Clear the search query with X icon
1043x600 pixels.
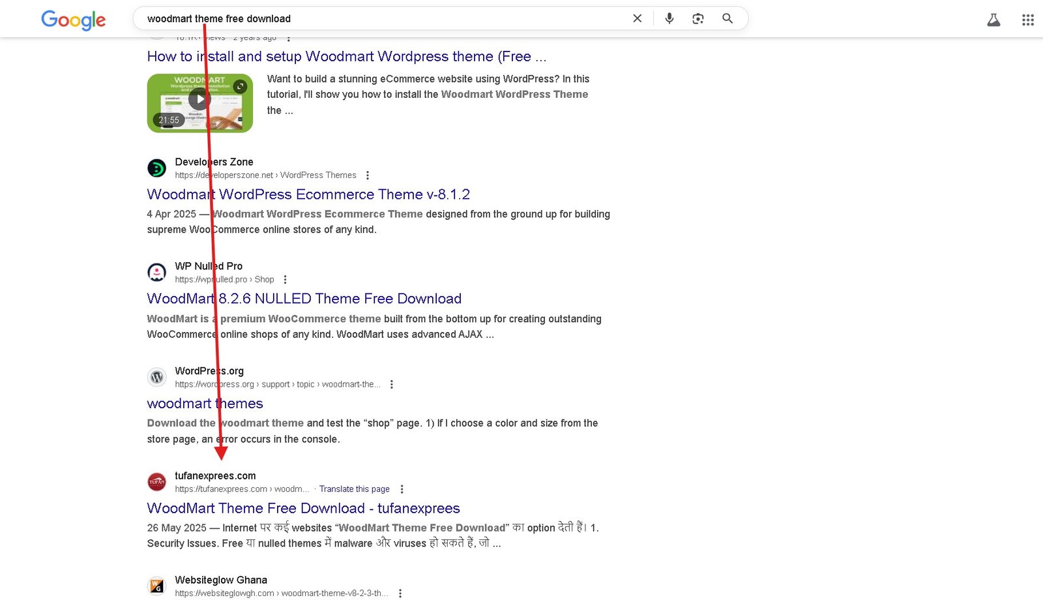(x=638, y=18)
